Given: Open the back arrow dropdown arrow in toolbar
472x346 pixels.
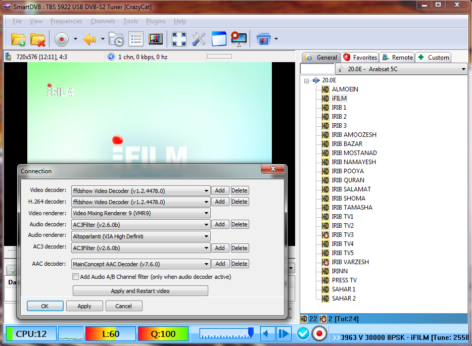Looking at the screenshot, I should [x=103, y=39].
